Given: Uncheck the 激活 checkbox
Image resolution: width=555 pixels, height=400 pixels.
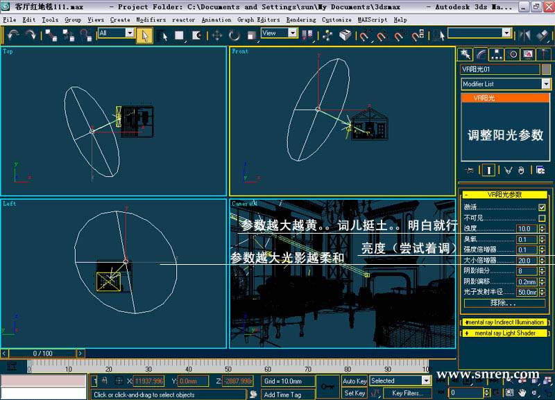Looking at the screenshot, I should tap(542, 207).
